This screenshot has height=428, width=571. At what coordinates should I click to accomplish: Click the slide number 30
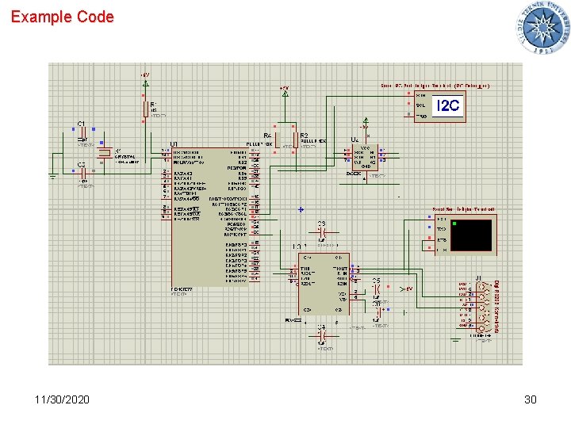click(x=531, y=399)
